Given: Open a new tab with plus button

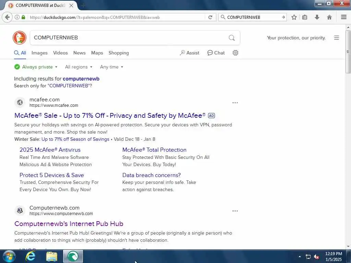Looking at the screenshot, I should click(83, 5).
